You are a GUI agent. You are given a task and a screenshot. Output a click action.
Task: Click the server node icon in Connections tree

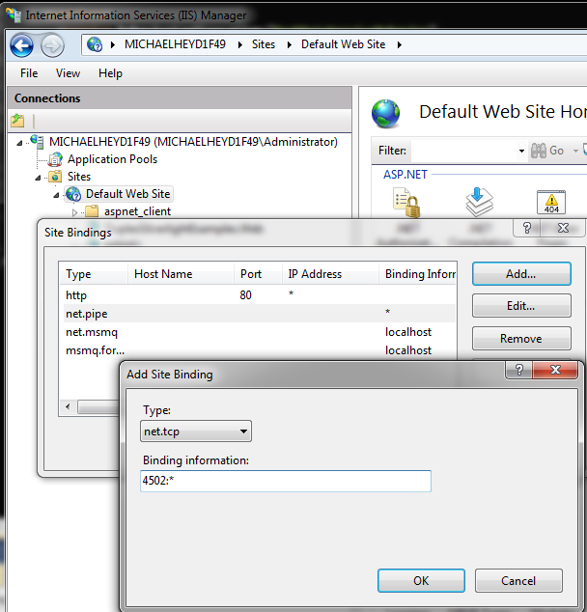37,141
